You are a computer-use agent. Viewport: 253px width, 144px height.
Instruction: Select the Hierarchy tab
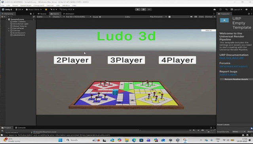click(x=8, y=14)
